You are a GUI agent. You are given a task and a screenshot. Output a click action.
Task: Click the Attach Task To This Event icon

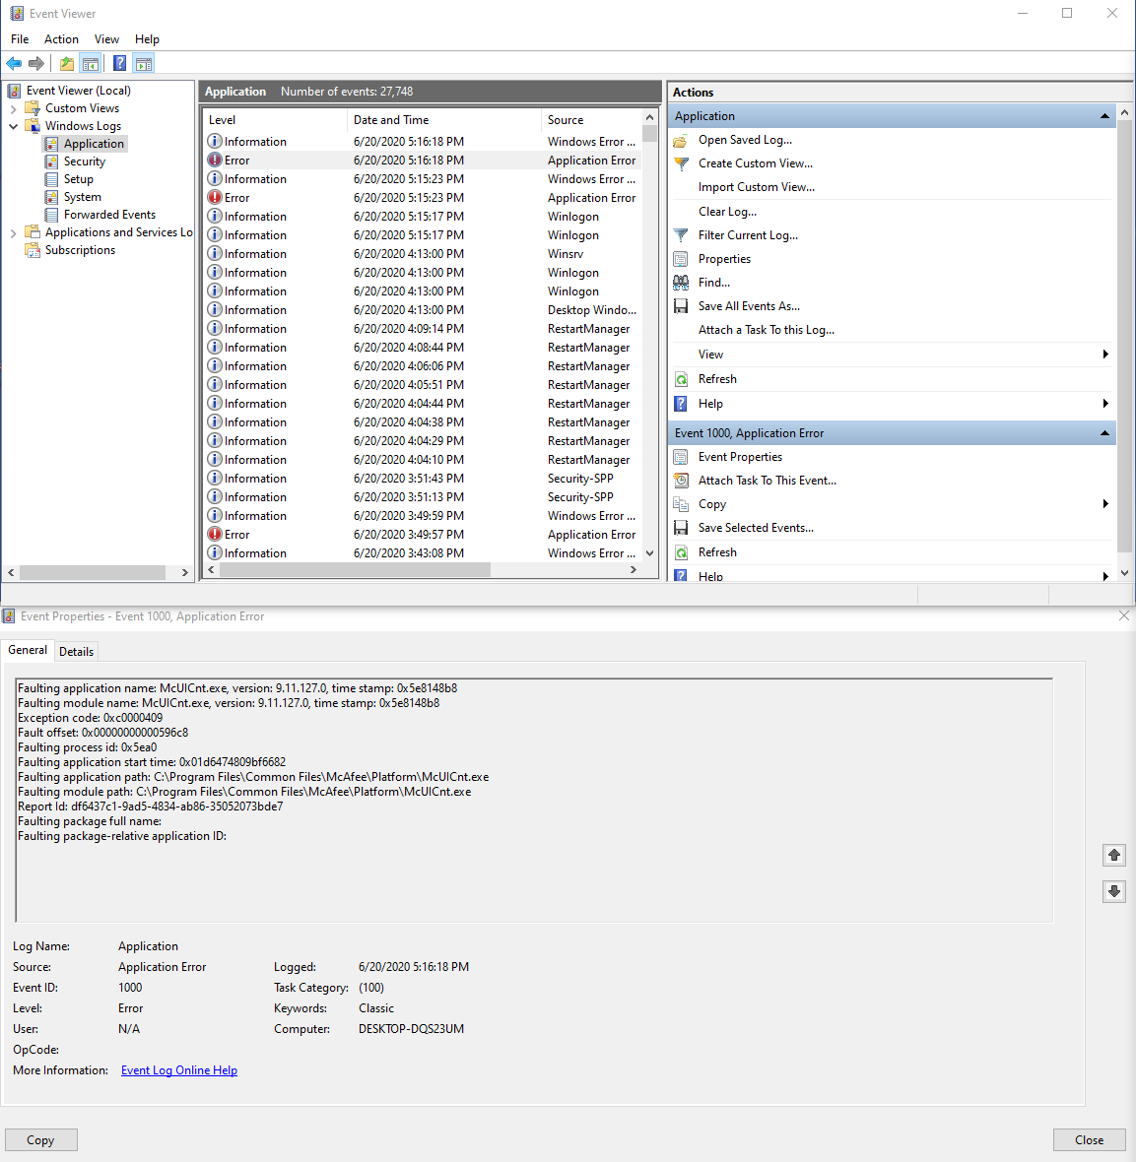(681, 481)
